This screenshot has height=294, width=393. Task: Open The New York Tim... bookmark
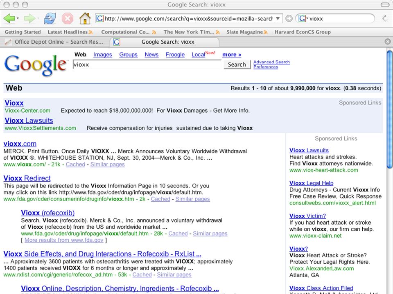(x=188, y=32)
